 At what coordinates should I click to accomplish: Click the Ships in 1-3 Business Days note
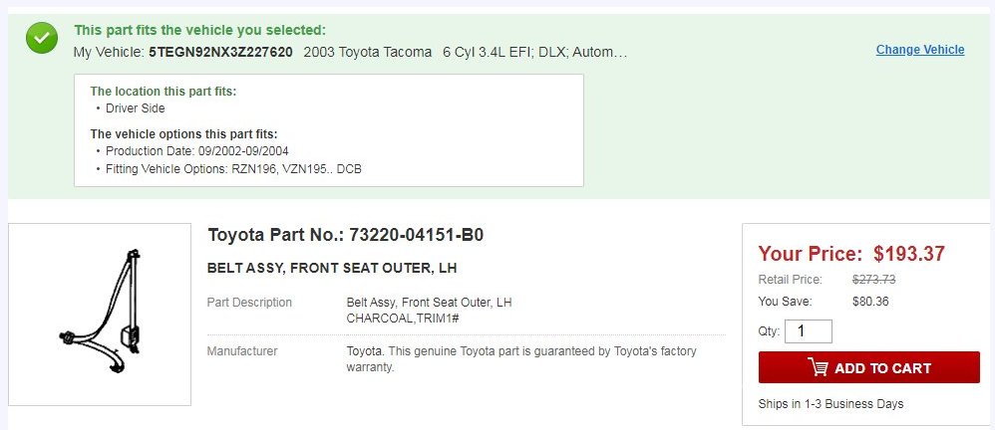pyautogui.click(x=830, y=403)
